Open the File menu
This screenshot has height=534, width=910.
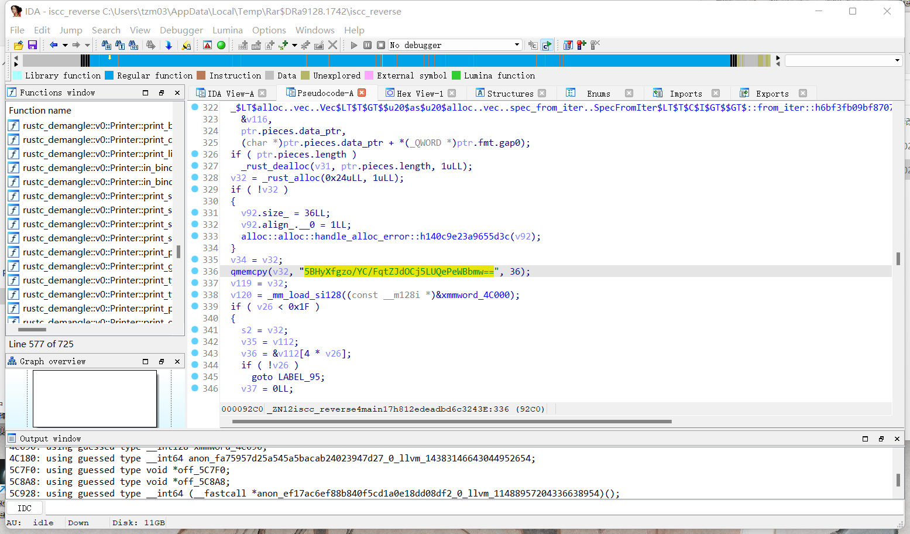(18, 30)
